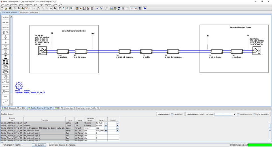Open the DOE menu
Viewport: 272px width, 147px height.
(x=61, y=5)
